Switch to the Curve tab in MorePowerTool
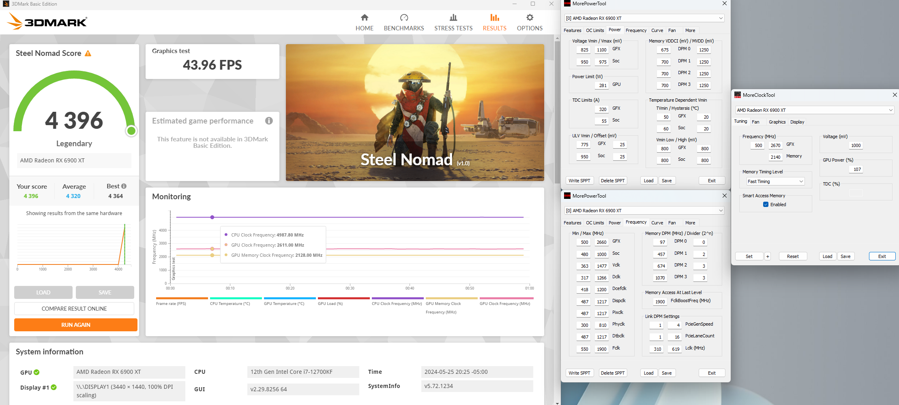 click(x=657, y=30)
